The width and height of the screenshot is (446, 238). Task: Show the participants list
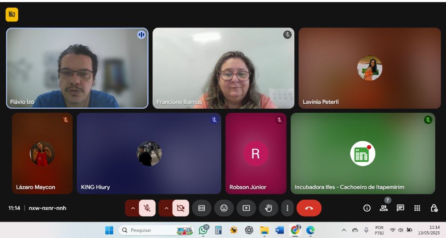(384, 208)
